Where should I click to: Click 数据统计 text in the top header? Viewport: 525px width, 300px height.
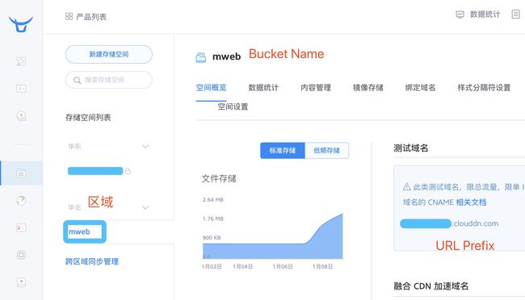[485, 15]
